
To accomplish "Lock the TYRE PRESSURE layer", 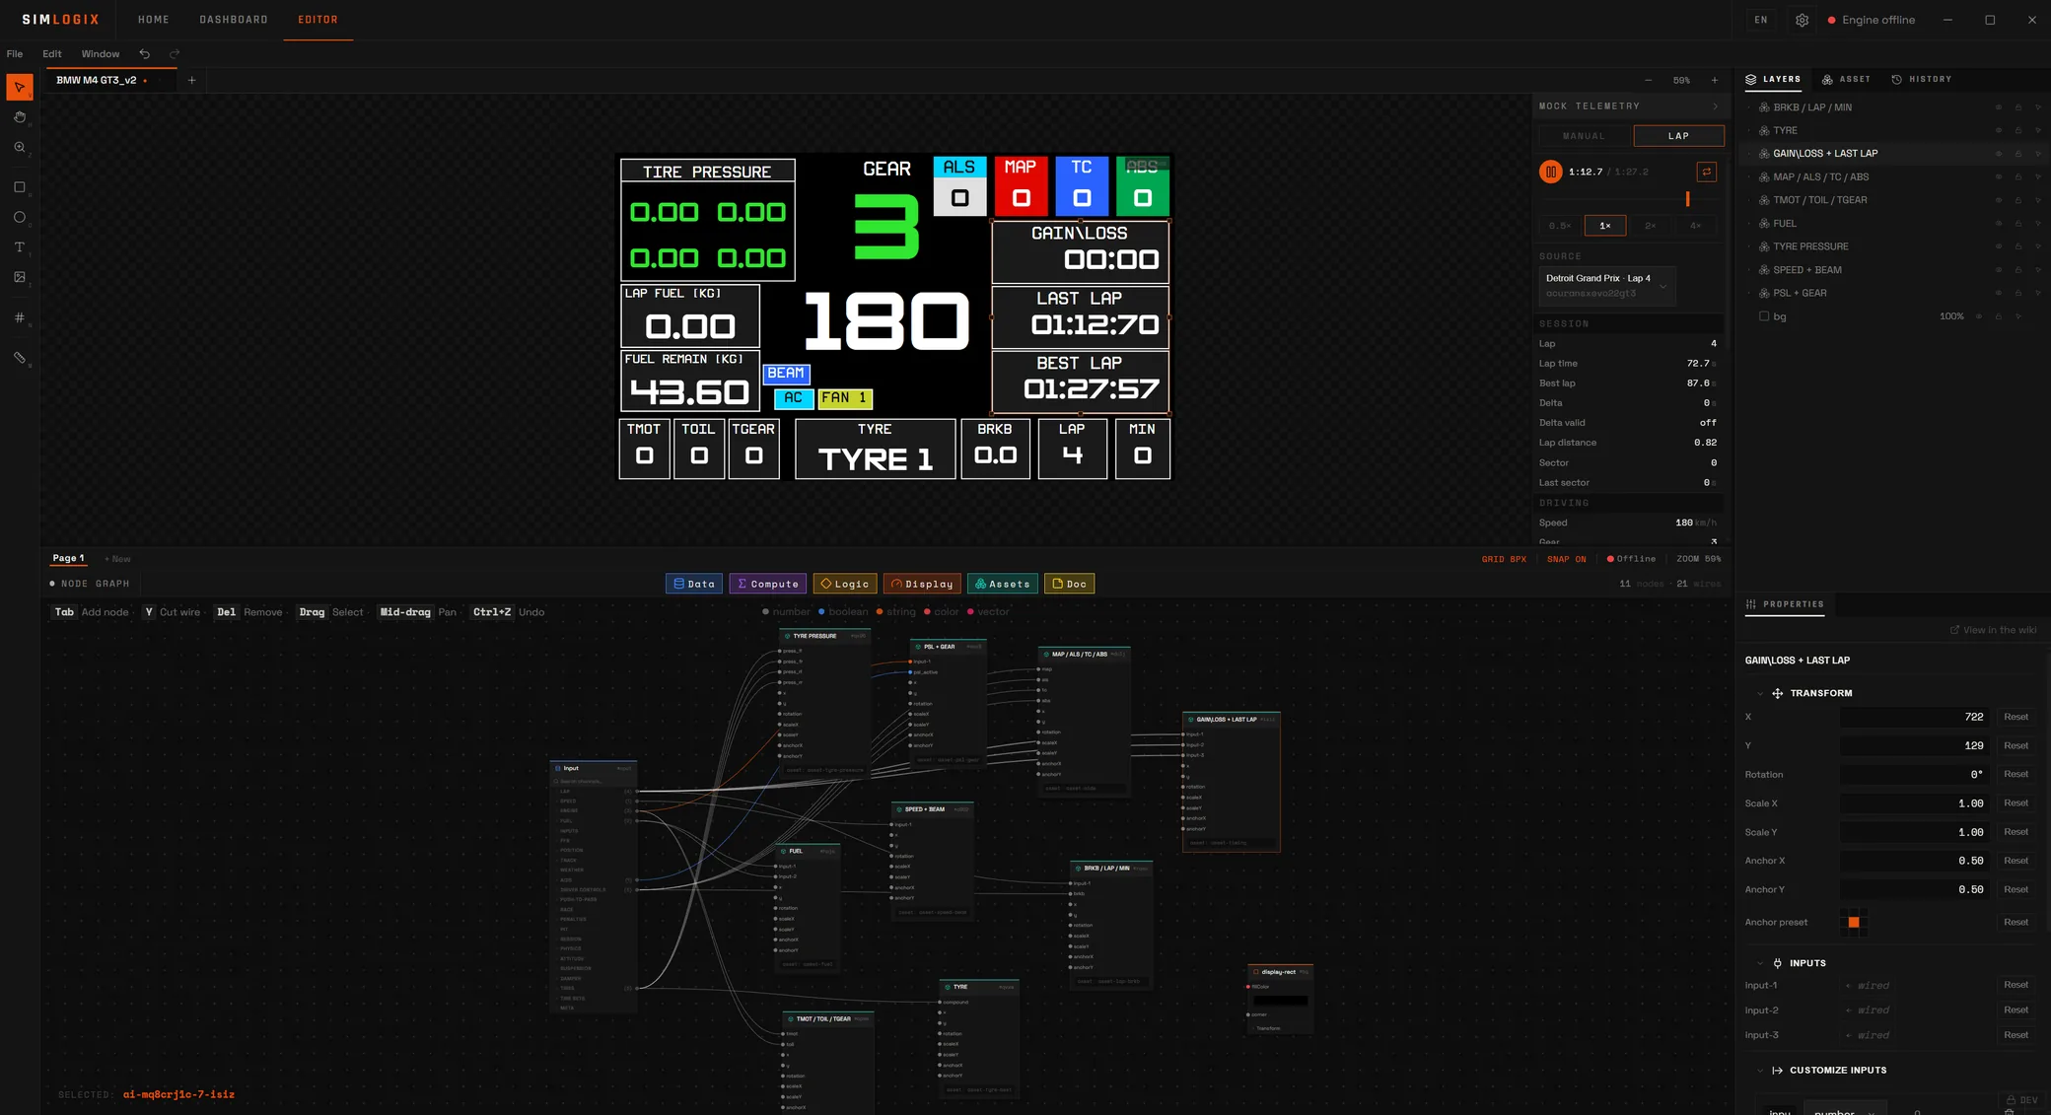I will click(2018, 246).
